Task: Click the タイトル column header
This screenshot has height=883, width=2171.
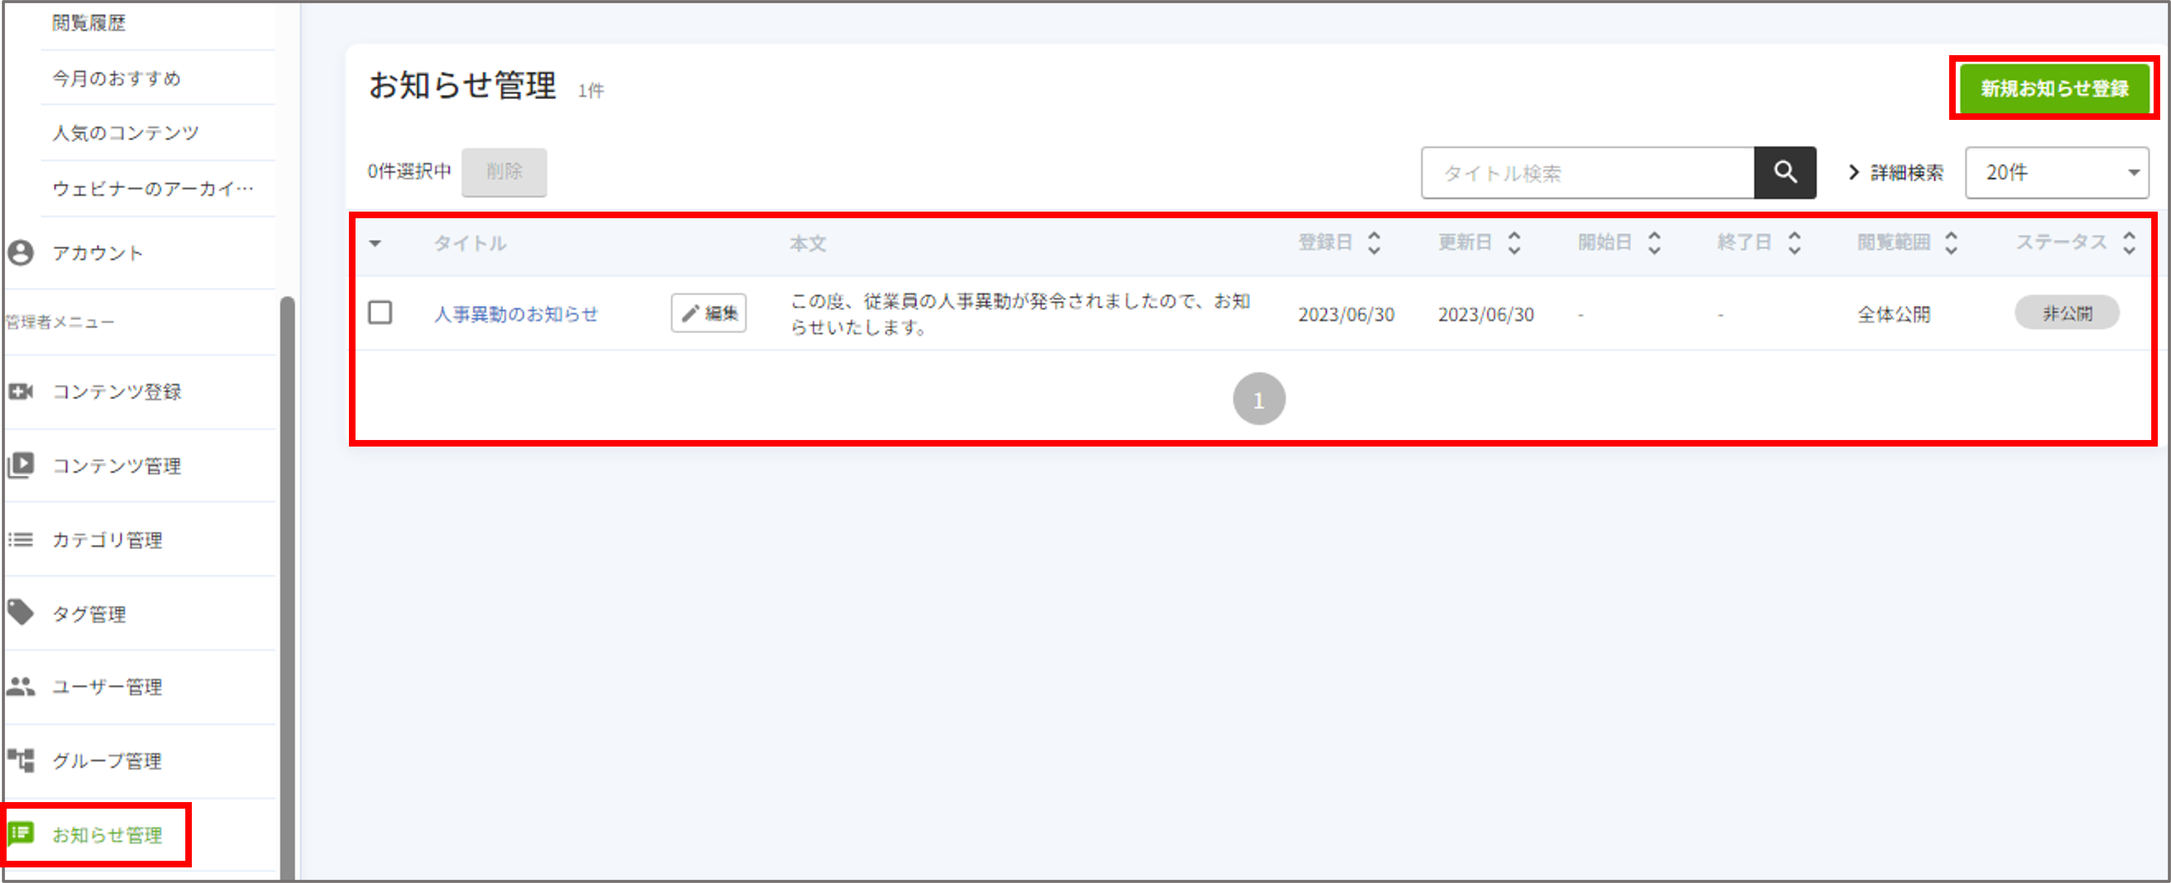Action: click(469, 245)
